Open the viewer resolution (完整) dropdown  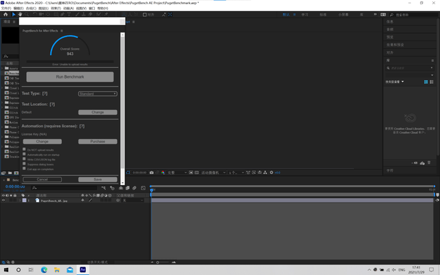coord(177,173)
